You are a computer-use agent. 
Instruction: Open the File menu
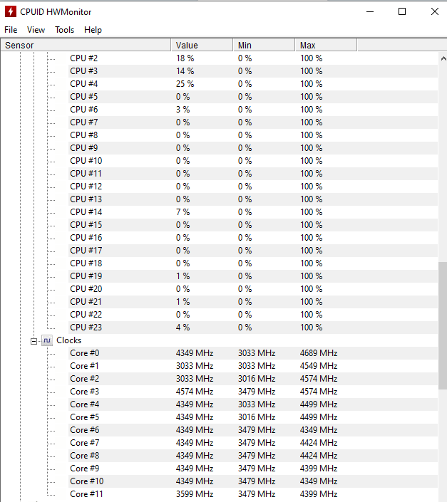click(x=11, y=30)
